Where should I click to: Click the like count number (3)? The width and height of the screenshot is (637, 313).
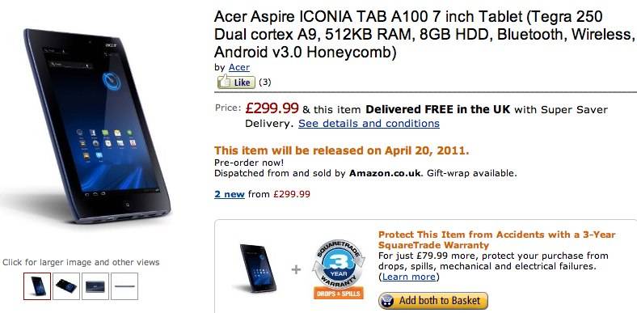coord(265,82)
